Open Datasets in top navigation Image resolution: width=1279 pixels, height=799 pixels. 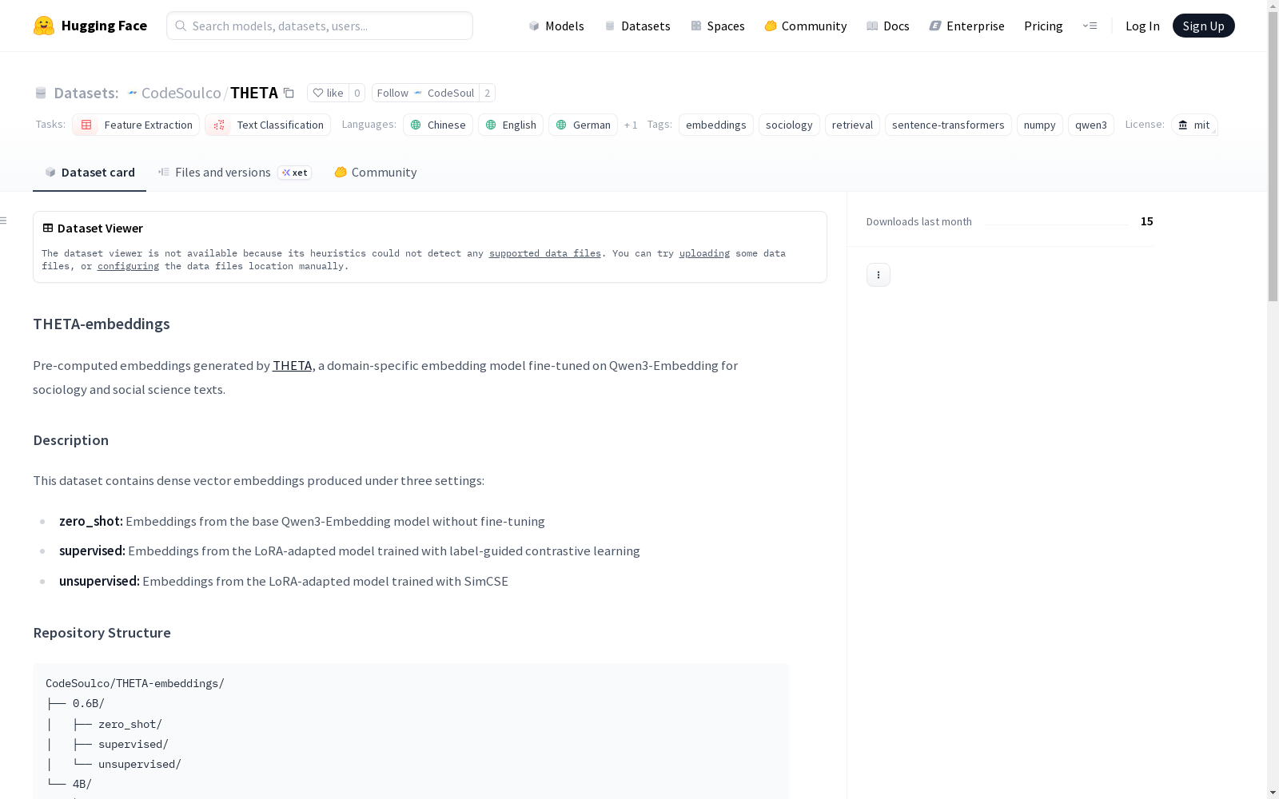637,26
